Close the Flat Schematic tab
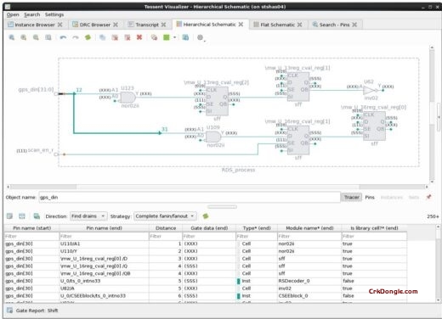 299,25
